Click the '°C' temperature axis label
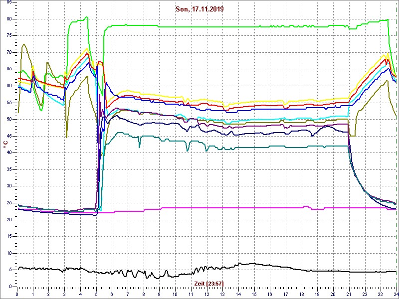Viewport: 399px width, 299px height. pos(5,145)
